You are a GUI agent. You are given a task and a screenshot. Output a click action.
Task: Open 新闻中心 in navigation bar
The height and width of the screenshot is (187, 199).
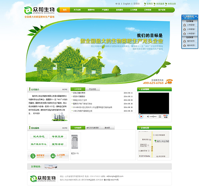(x=91, y=10)
